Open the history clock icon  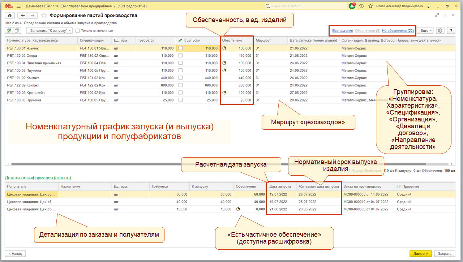click(361, 6)
